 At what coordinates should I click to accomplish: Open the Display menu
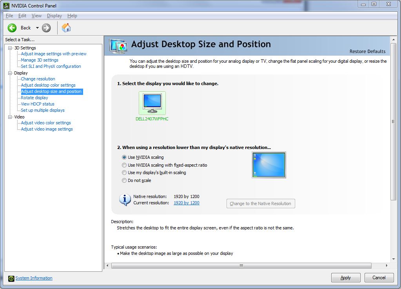[x=54, y=16]
